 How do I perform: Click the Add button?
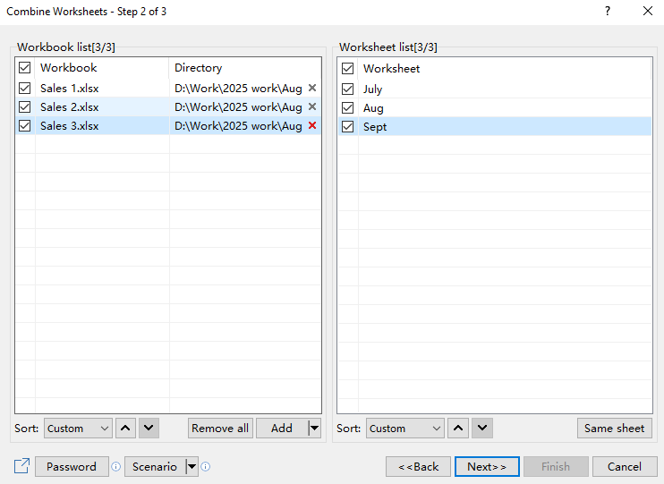click(x=282, y=429)
